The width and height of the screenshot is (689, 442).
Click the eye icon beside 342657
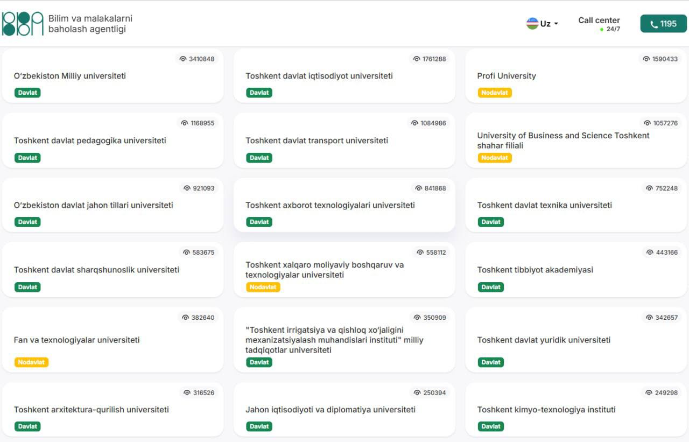pyautogui.click(x=649, y=318)
